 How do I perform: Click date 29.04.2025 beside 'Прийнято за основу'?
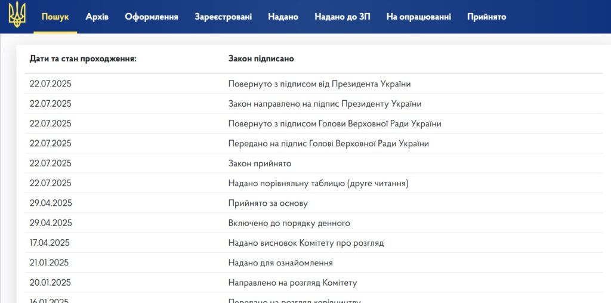click(51, 203)
